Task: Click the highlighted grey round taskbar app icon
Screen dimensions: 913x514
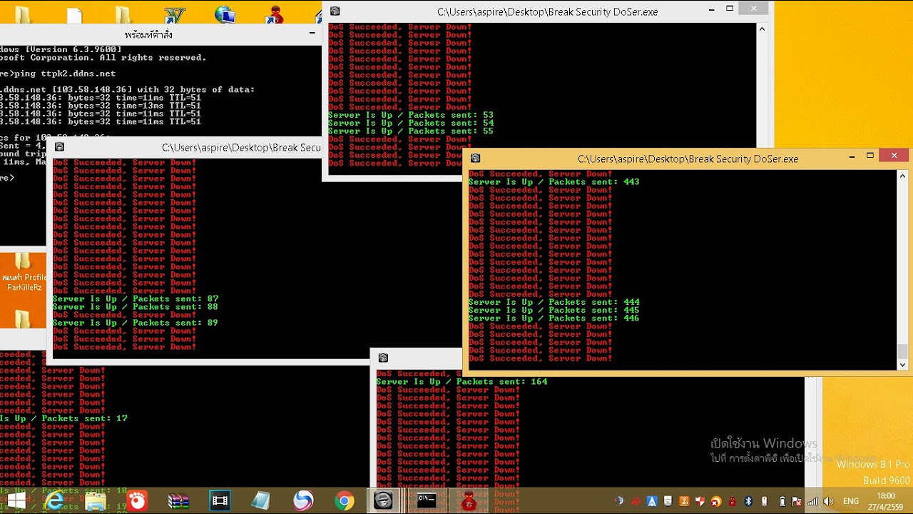Action: (x=384, y=501)
